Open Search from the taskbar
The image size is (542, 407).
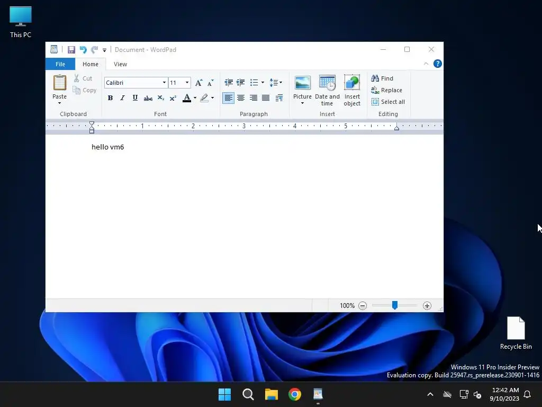point(248,394)
